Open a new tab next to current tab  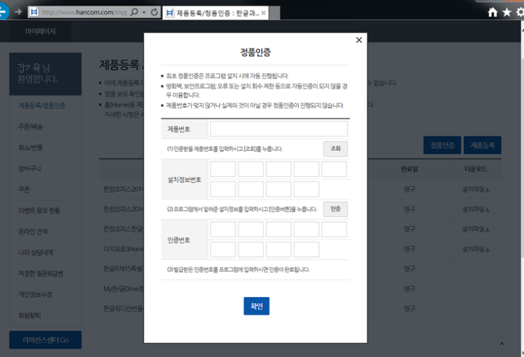[274, 12]
